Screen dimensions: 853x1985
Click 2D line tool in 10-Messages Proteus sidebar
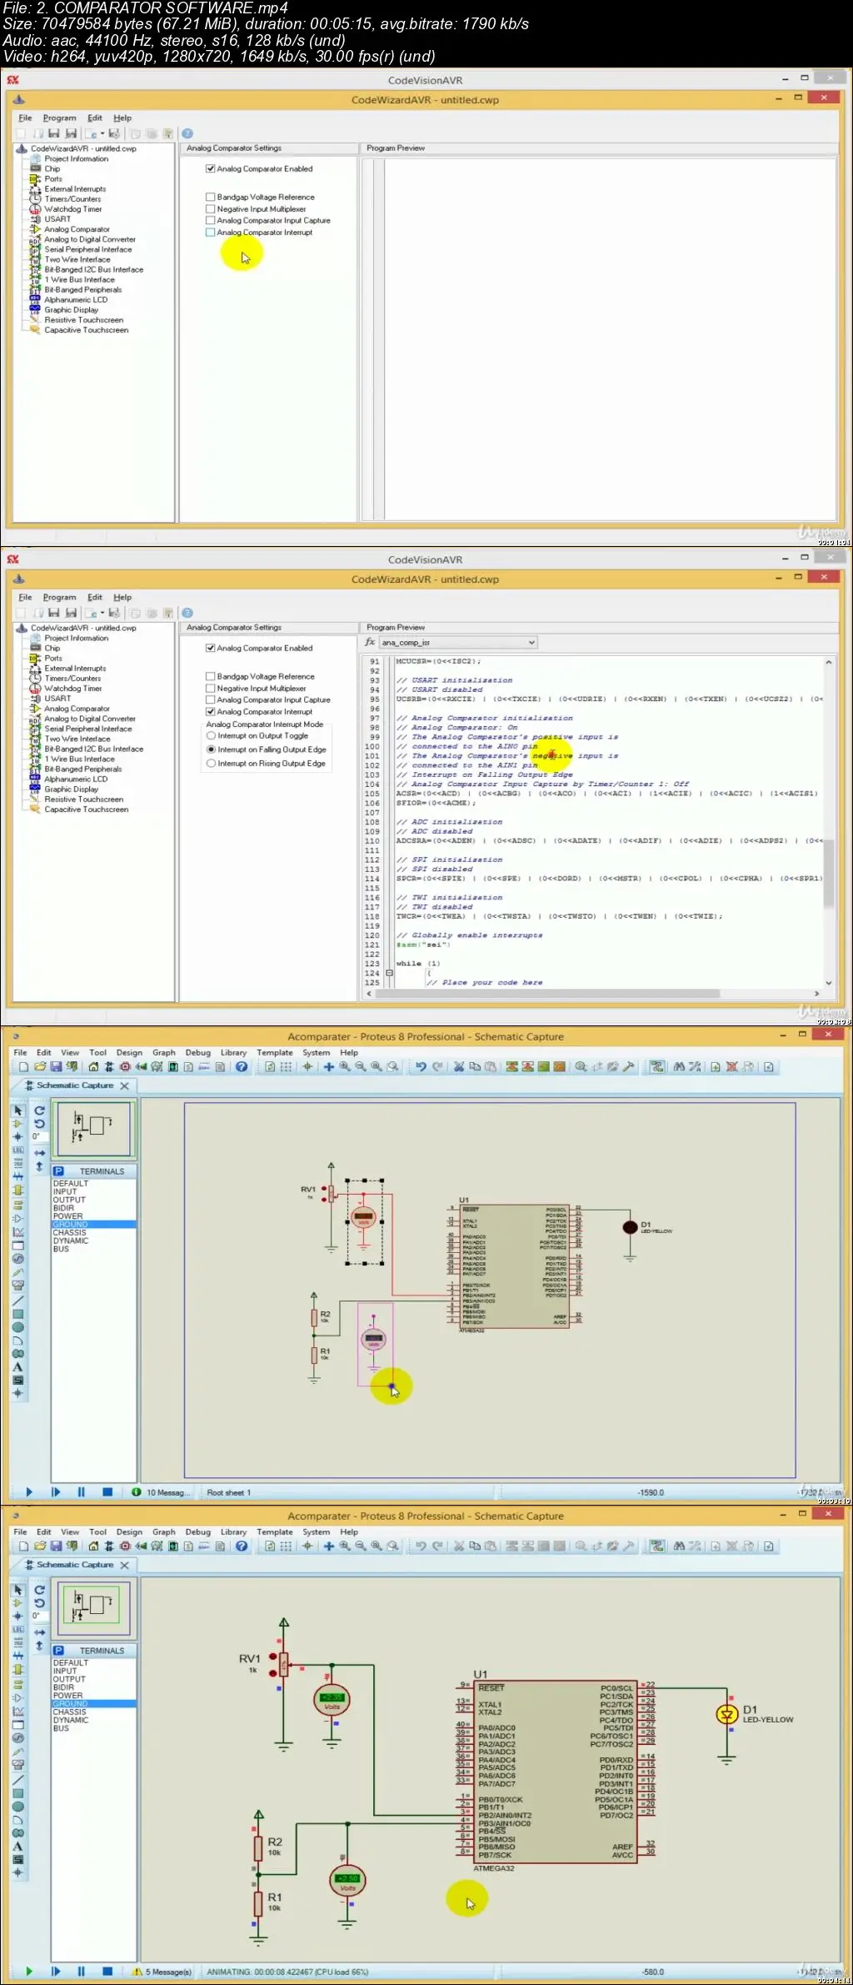tap(17, 1301)
